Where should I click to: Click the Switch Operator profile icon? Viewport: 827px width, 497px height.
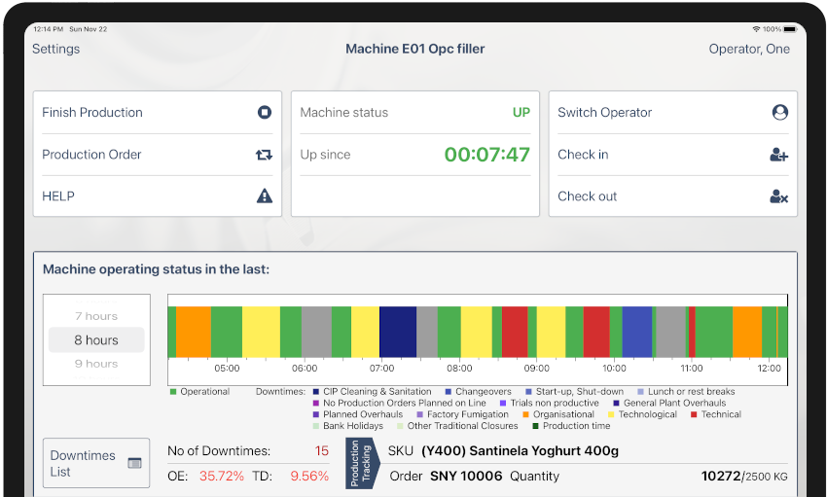pyautogui.click(x=779, y=113)
